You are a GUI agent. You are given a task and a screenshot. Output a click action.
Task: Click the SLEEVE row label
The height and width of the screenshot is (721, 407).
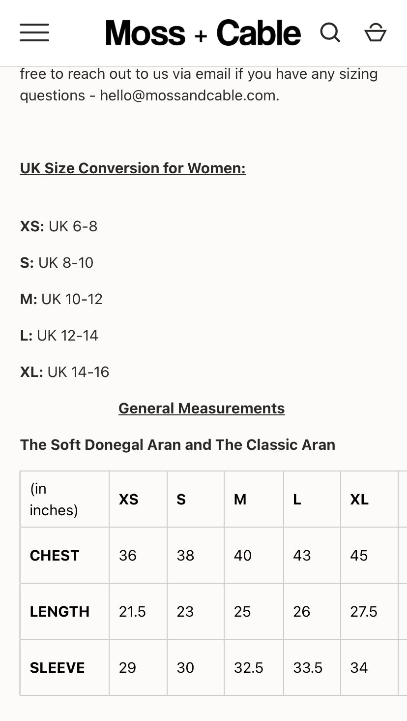57,668
